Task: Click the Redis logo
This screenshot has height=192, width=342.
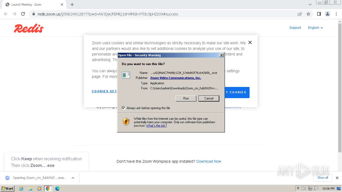Action: [29, 28]
